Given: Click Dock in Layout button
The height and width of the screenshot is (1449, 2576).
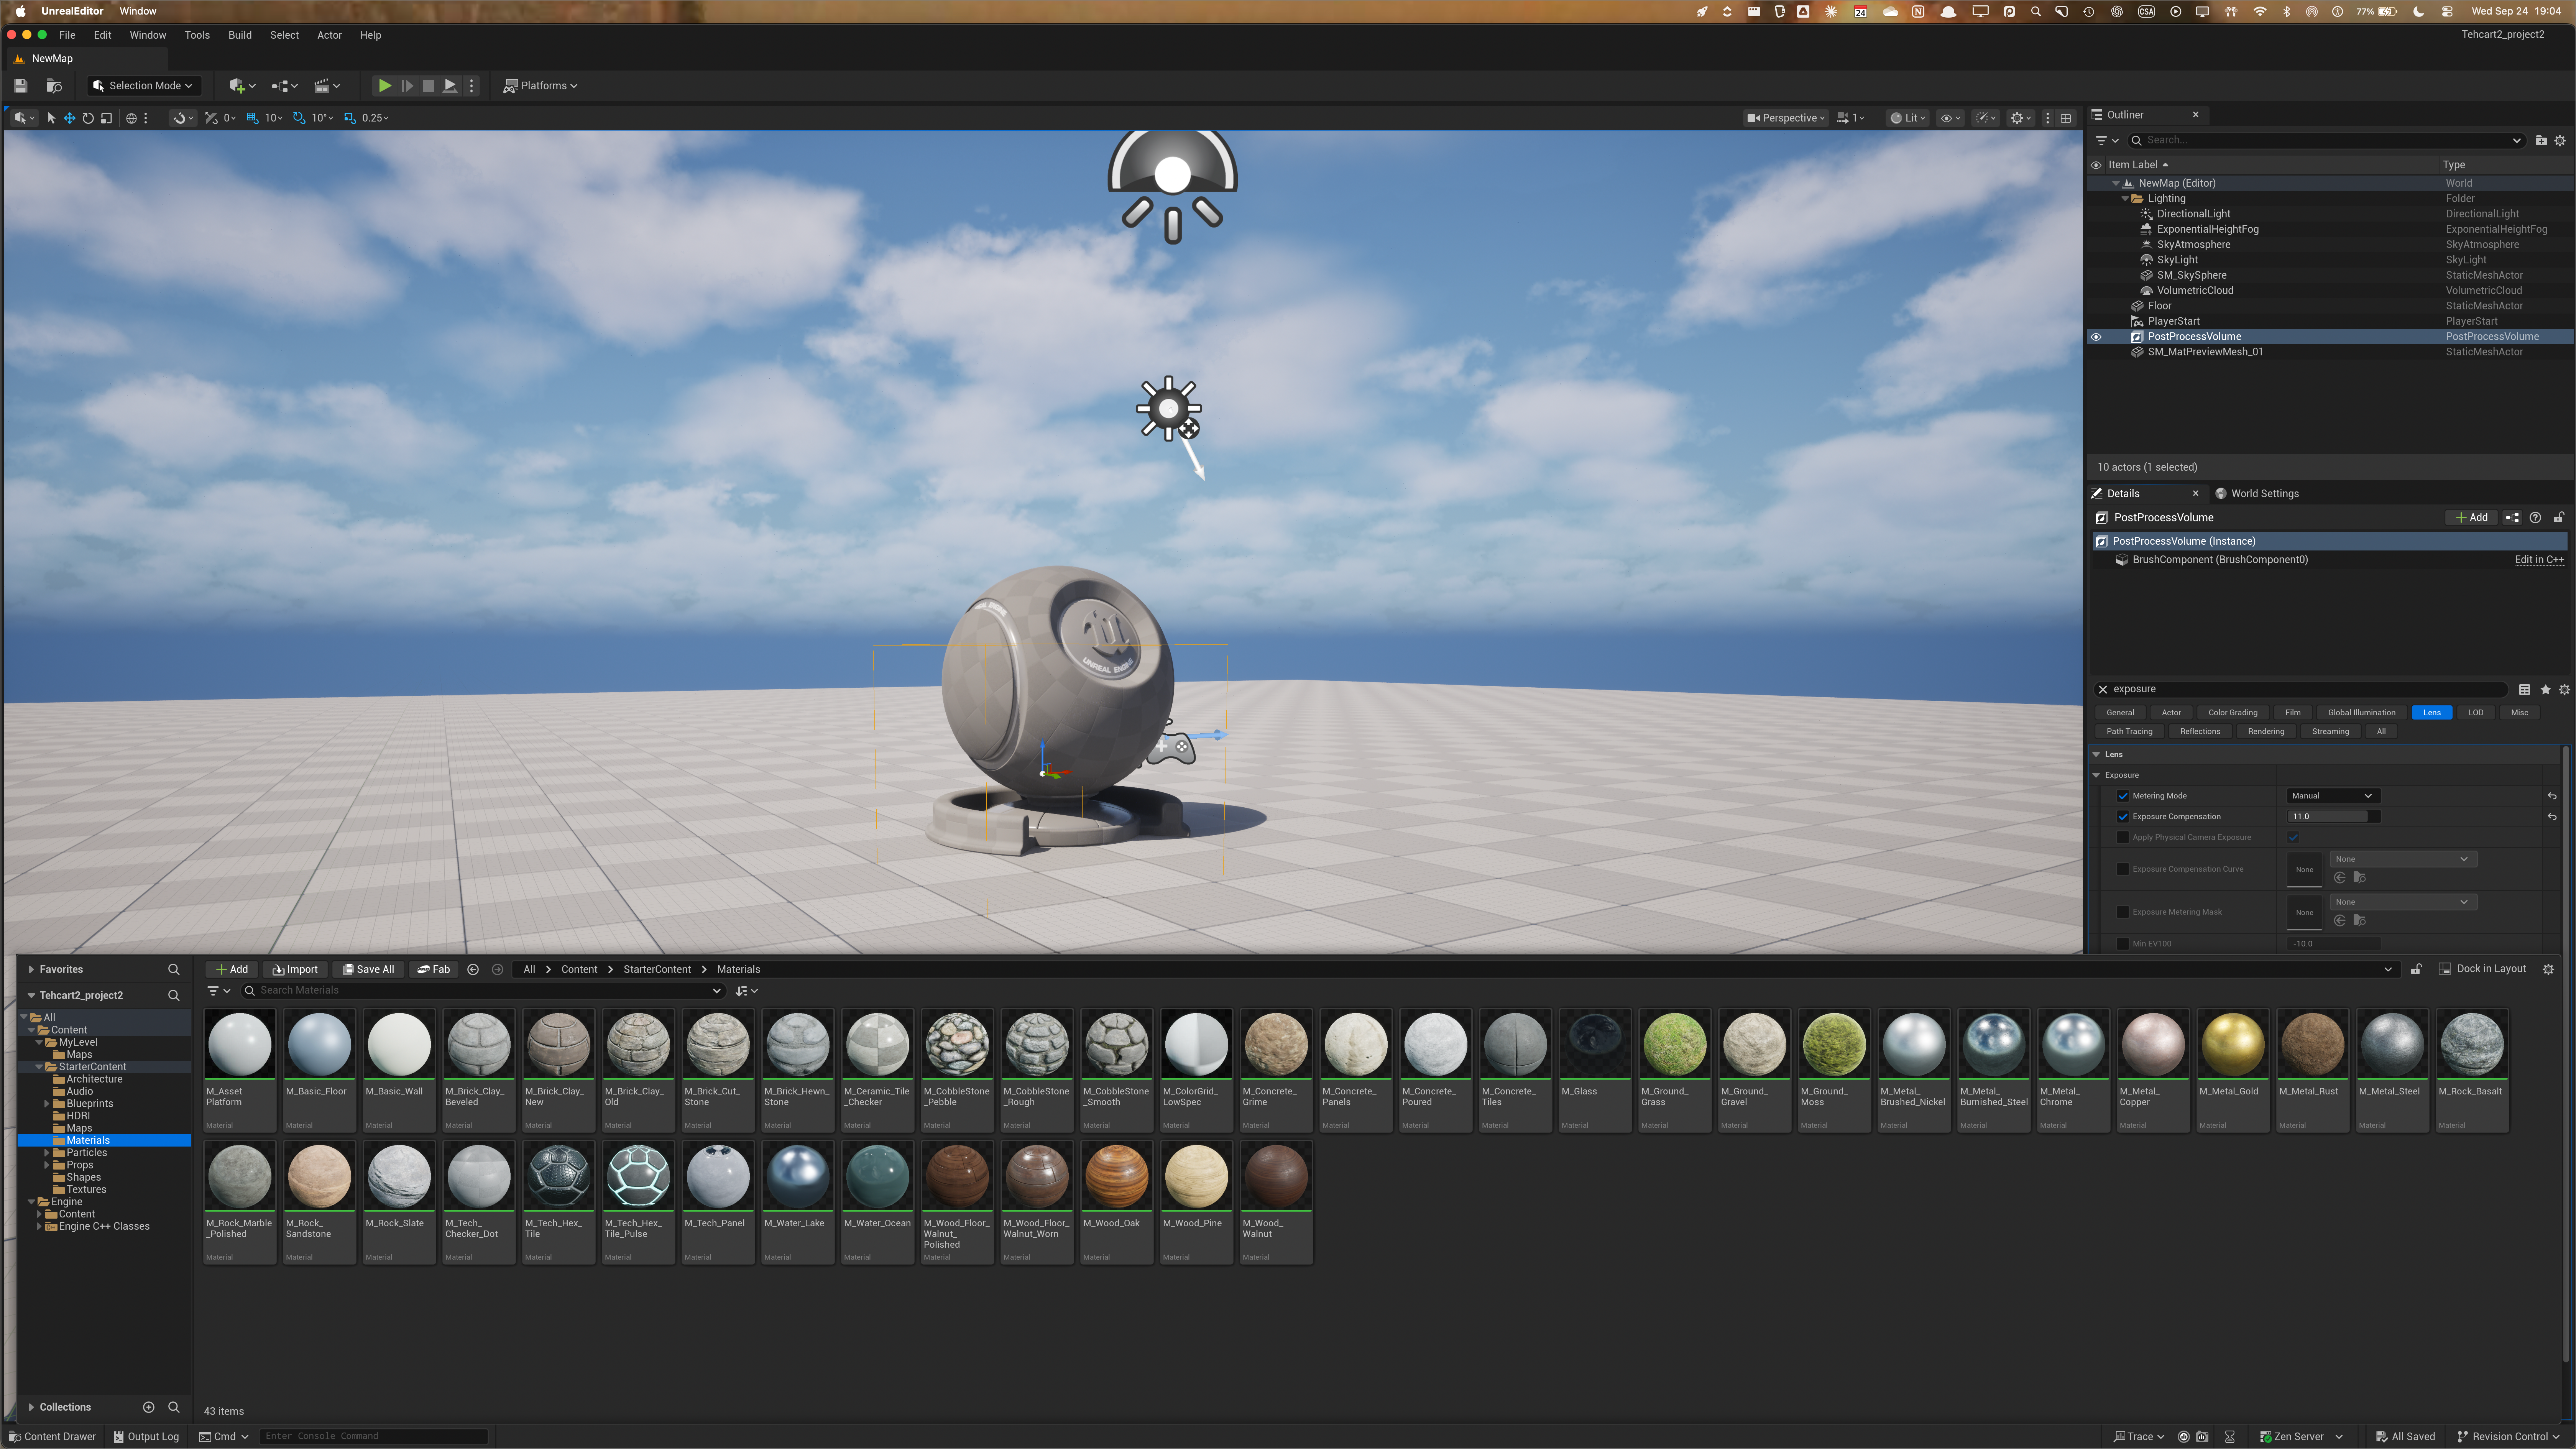Looking at the screenshot, I should coord(2482,970).
